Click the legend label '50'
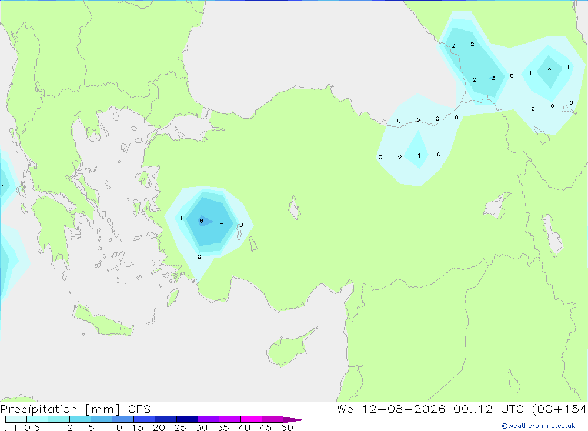Image resolution: width=588 pixels, height=431 pixels. tap(288, 427)
